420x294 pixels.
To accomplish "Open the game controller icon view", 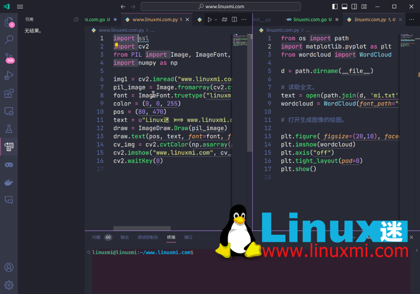I will click(x=9, y=165).
